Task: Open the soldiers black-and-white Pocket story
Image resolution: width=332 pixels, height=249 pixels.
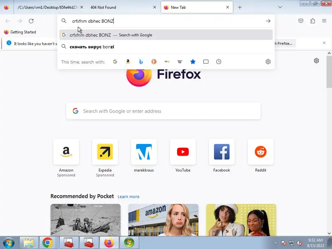Action: click(x=86, y=220)
